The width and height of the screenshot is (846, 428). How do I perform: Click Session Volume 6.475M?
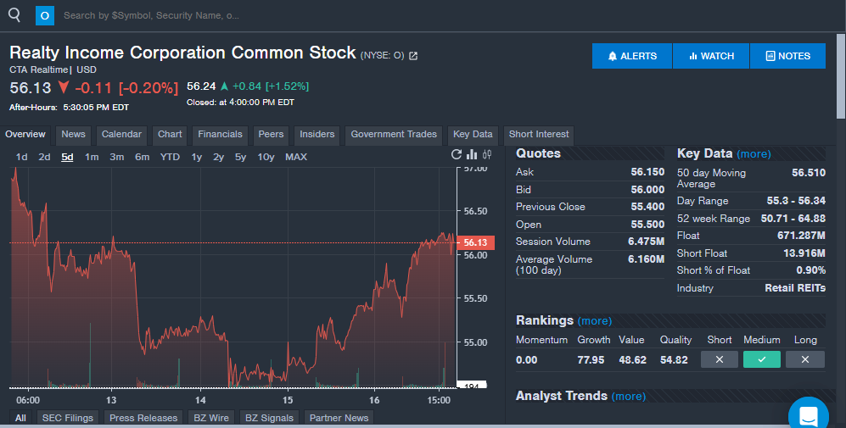coord(646,242)
